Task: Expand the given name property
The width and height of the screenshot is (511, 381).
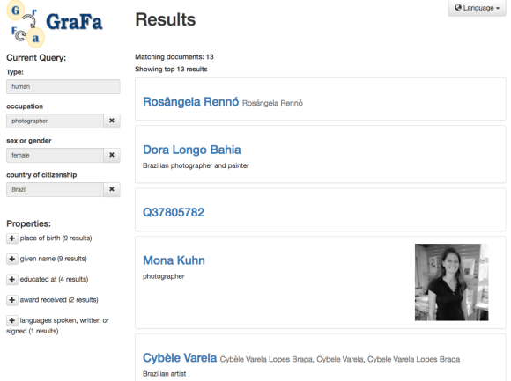Action: (12, 259)
